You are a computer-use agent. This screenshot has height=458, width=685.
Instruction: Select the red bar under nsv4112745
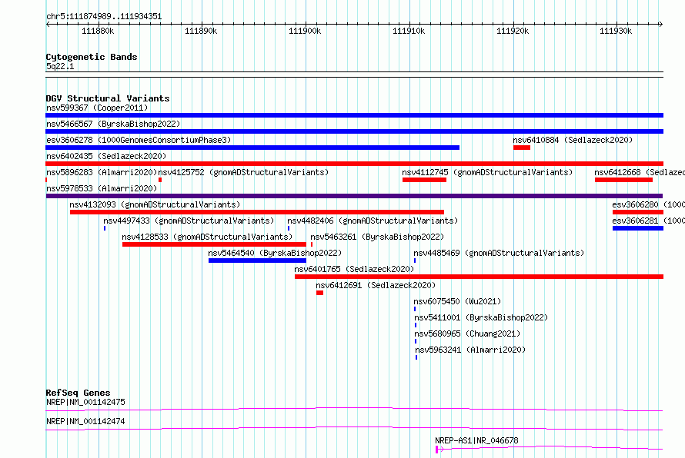coord(424,180)
